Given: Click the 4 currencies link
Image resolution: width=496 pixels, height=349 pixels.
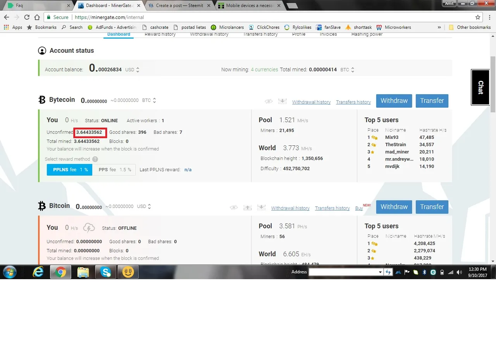Looking at the screenshot, I should [264, 70].
